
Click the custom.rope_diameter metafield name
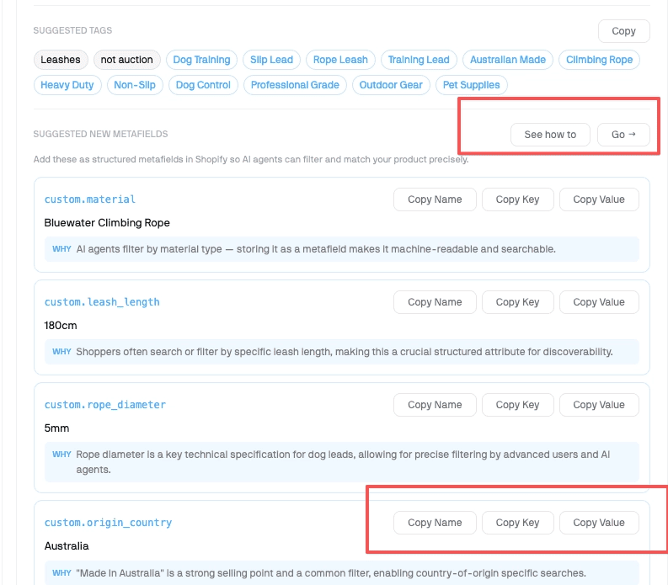(x=105, y=405)
